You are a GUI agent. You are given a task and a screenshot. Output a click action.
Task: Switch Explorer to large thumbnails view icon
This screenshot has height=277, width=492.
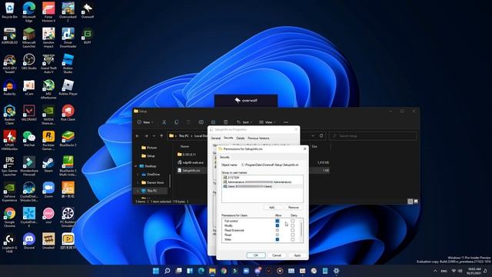416,202
